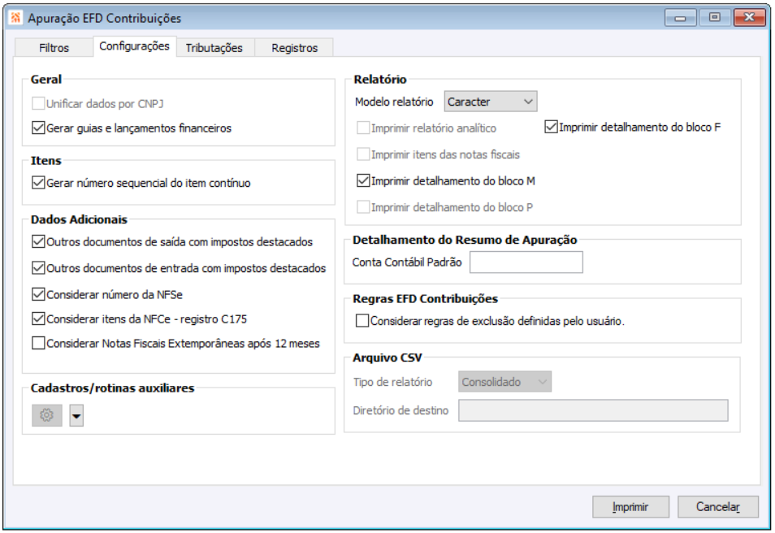Switch to the Filtros tab
Image resolution: width=775 pixels, height=533 pixels.
coord(54,48)
